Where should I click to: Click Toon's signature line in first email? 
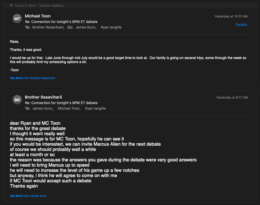[14, 70]
